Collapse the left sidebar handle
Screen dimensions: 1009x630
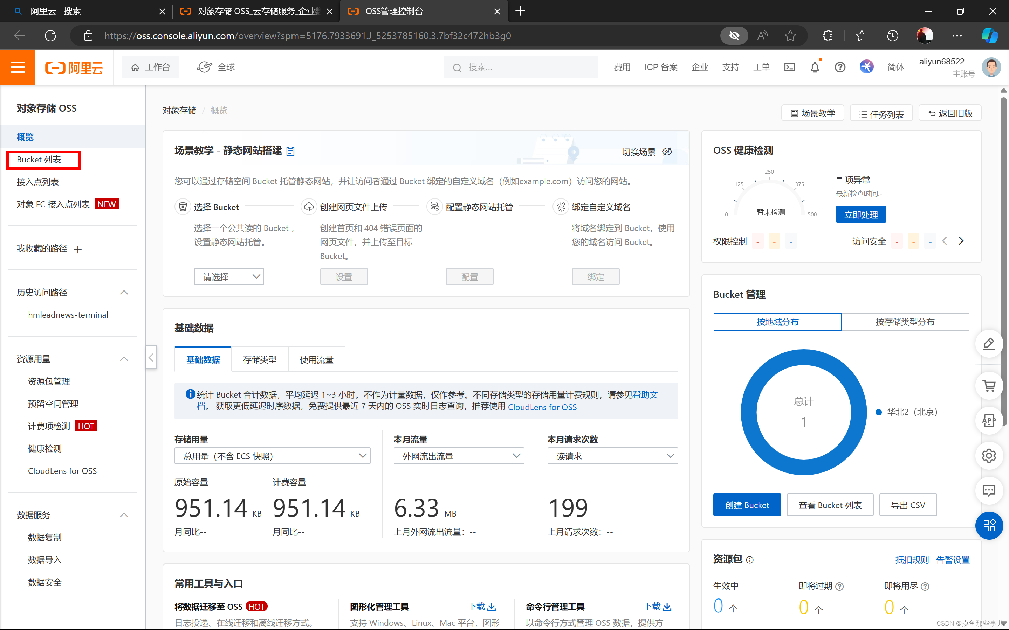click(x=151, y=357)
